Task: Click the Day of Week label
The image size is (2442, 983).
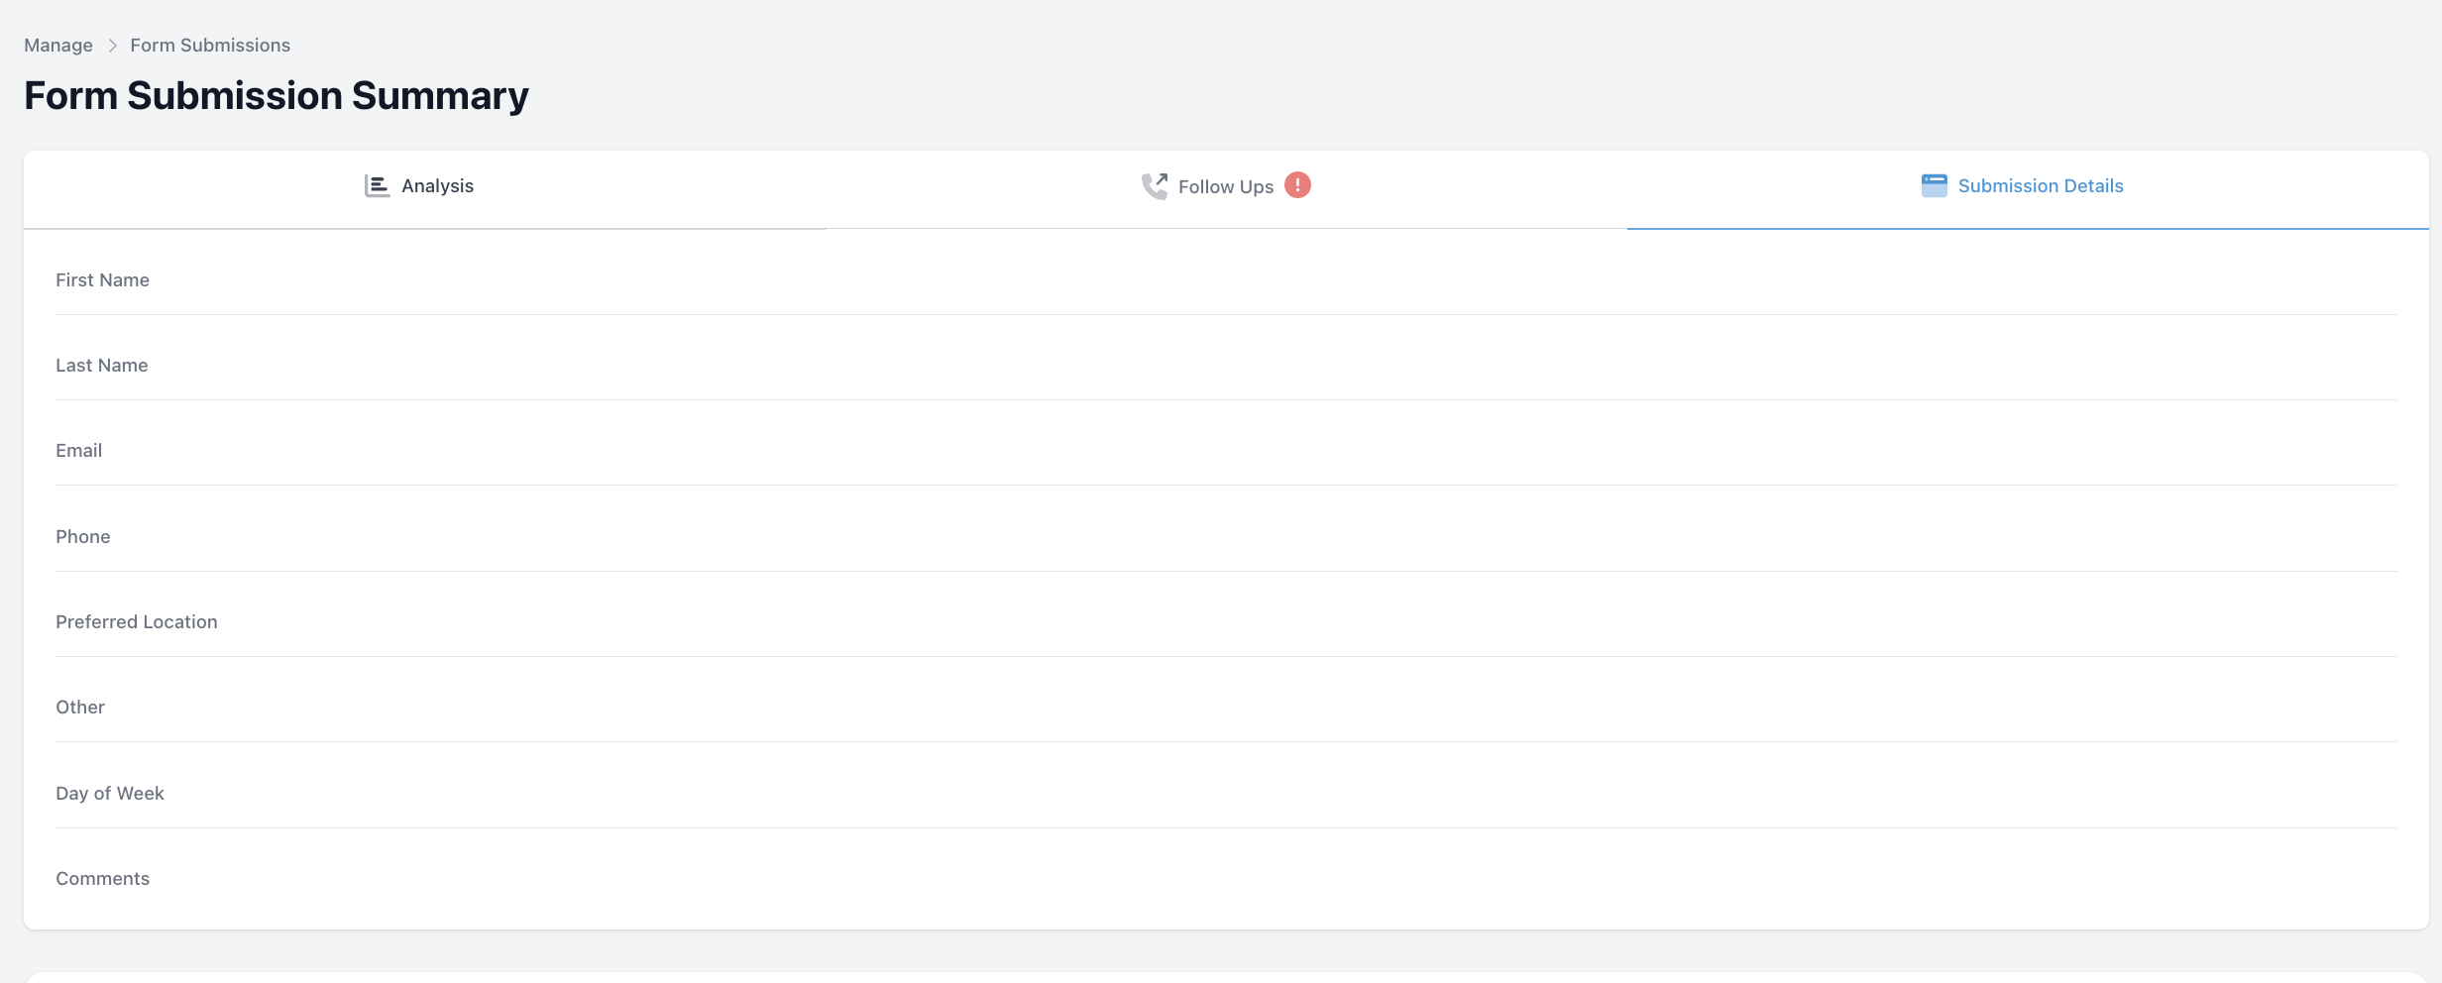Action: click(x=110, y=794)
